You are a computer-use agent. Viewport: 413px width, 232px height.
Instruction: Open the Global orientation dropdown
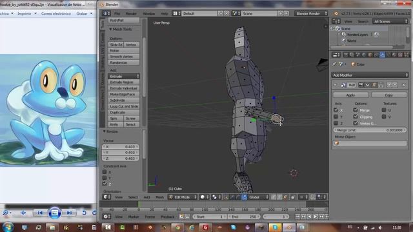(258, 197)
